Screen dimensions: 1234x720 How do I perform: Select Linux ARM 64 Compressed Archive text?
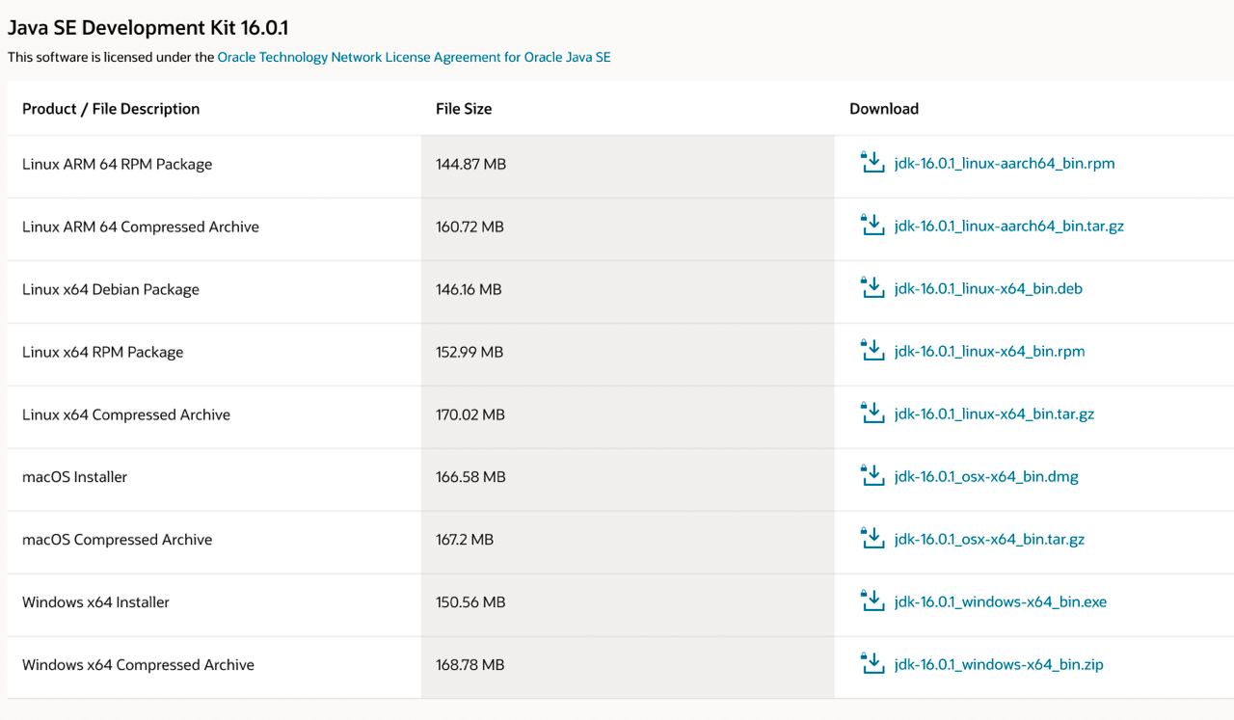141,227
